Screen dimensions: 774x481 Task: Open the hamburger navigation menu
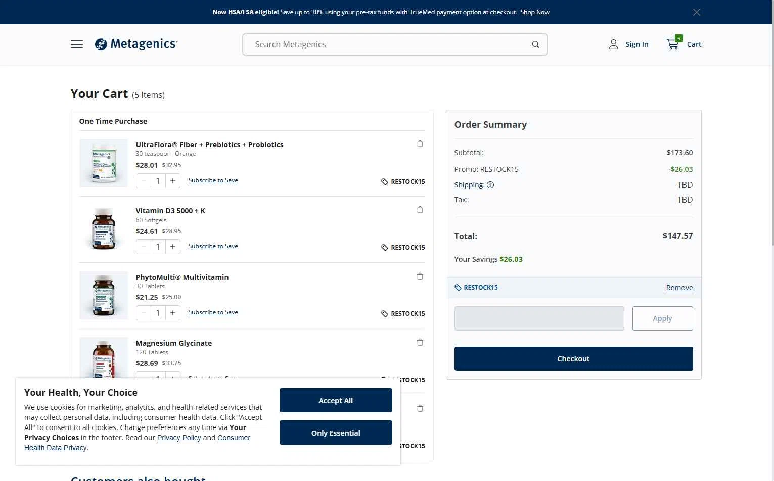pyautogui.click(x=77, y=44)
